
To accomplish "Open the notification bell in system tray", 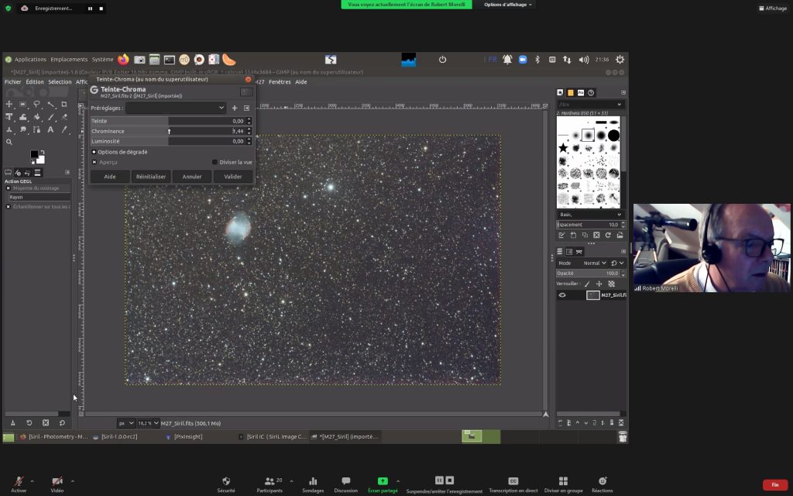I will pyautogui.click(x=507, y=60).
